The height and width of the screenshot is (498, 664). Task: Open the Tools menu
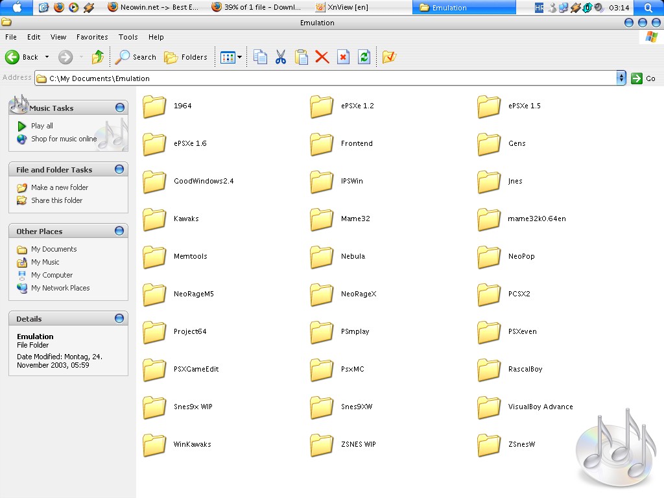[128, 37]
